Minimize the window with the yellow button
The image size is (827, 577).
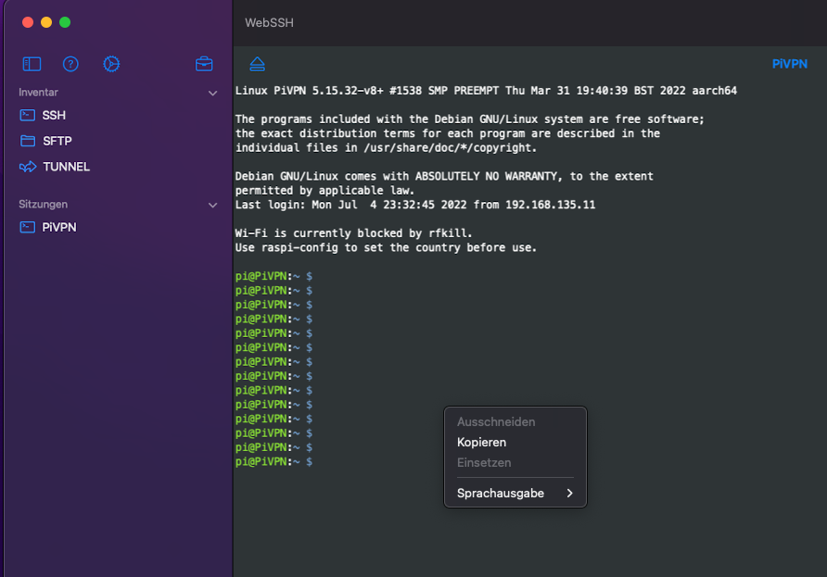click(x=46, y=22)
